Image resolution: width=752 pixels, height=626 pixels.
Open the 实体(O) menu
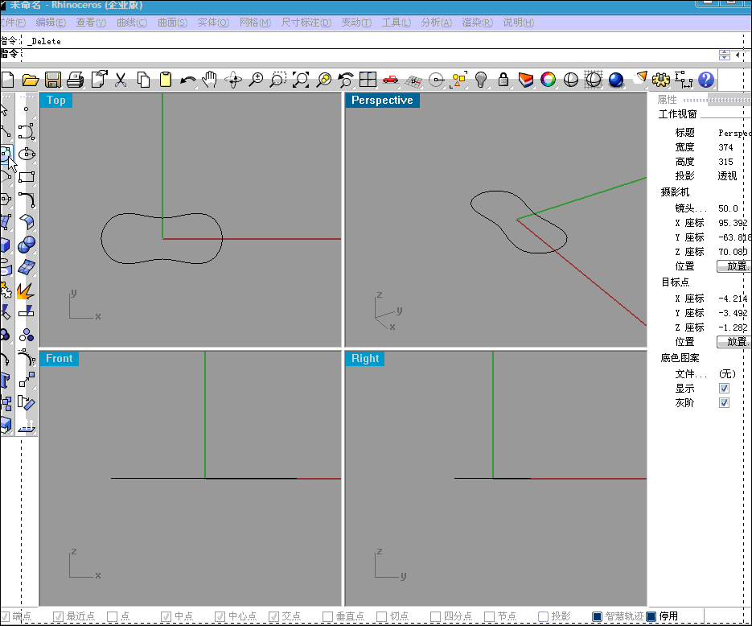[213, 23]
